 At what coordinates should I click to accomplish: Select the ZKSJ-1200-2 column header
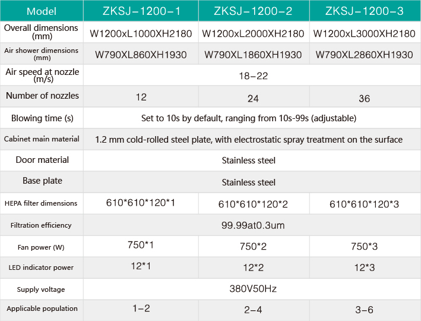coord(253,11)
